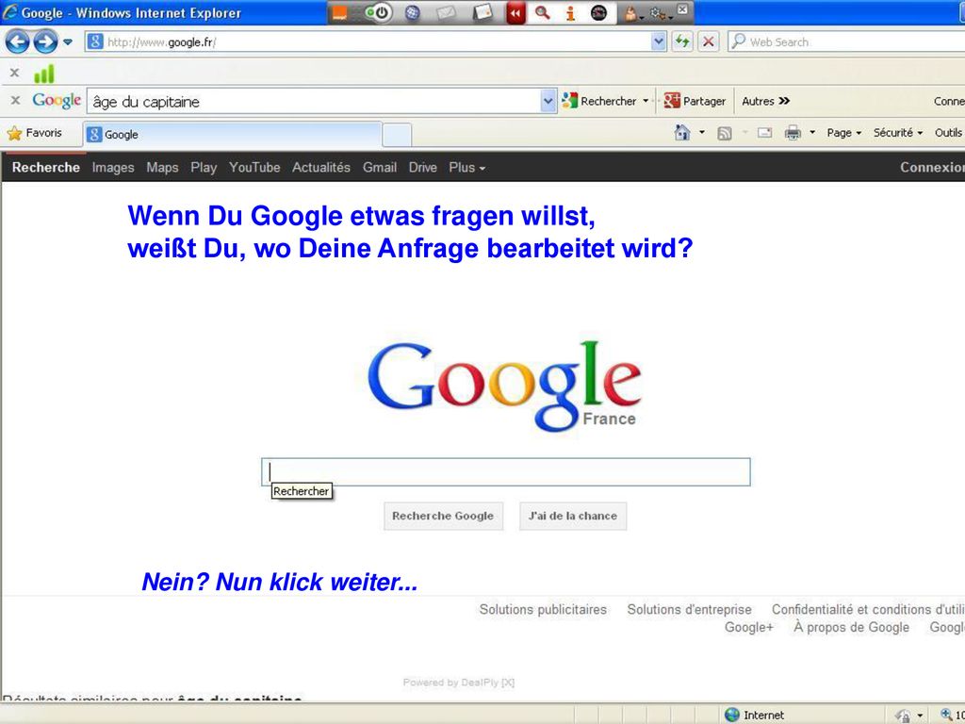Open À propos de Google footer link

[851, 627]
